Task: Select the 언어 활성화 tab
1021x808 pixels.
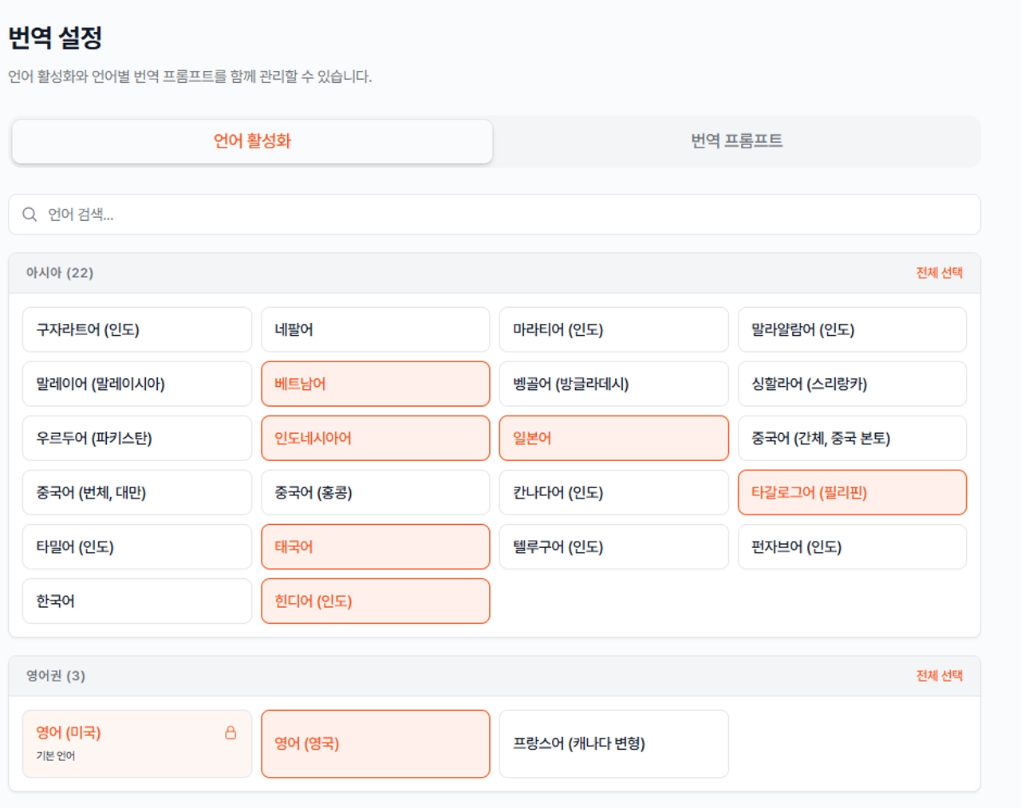Action: point(252,141)
